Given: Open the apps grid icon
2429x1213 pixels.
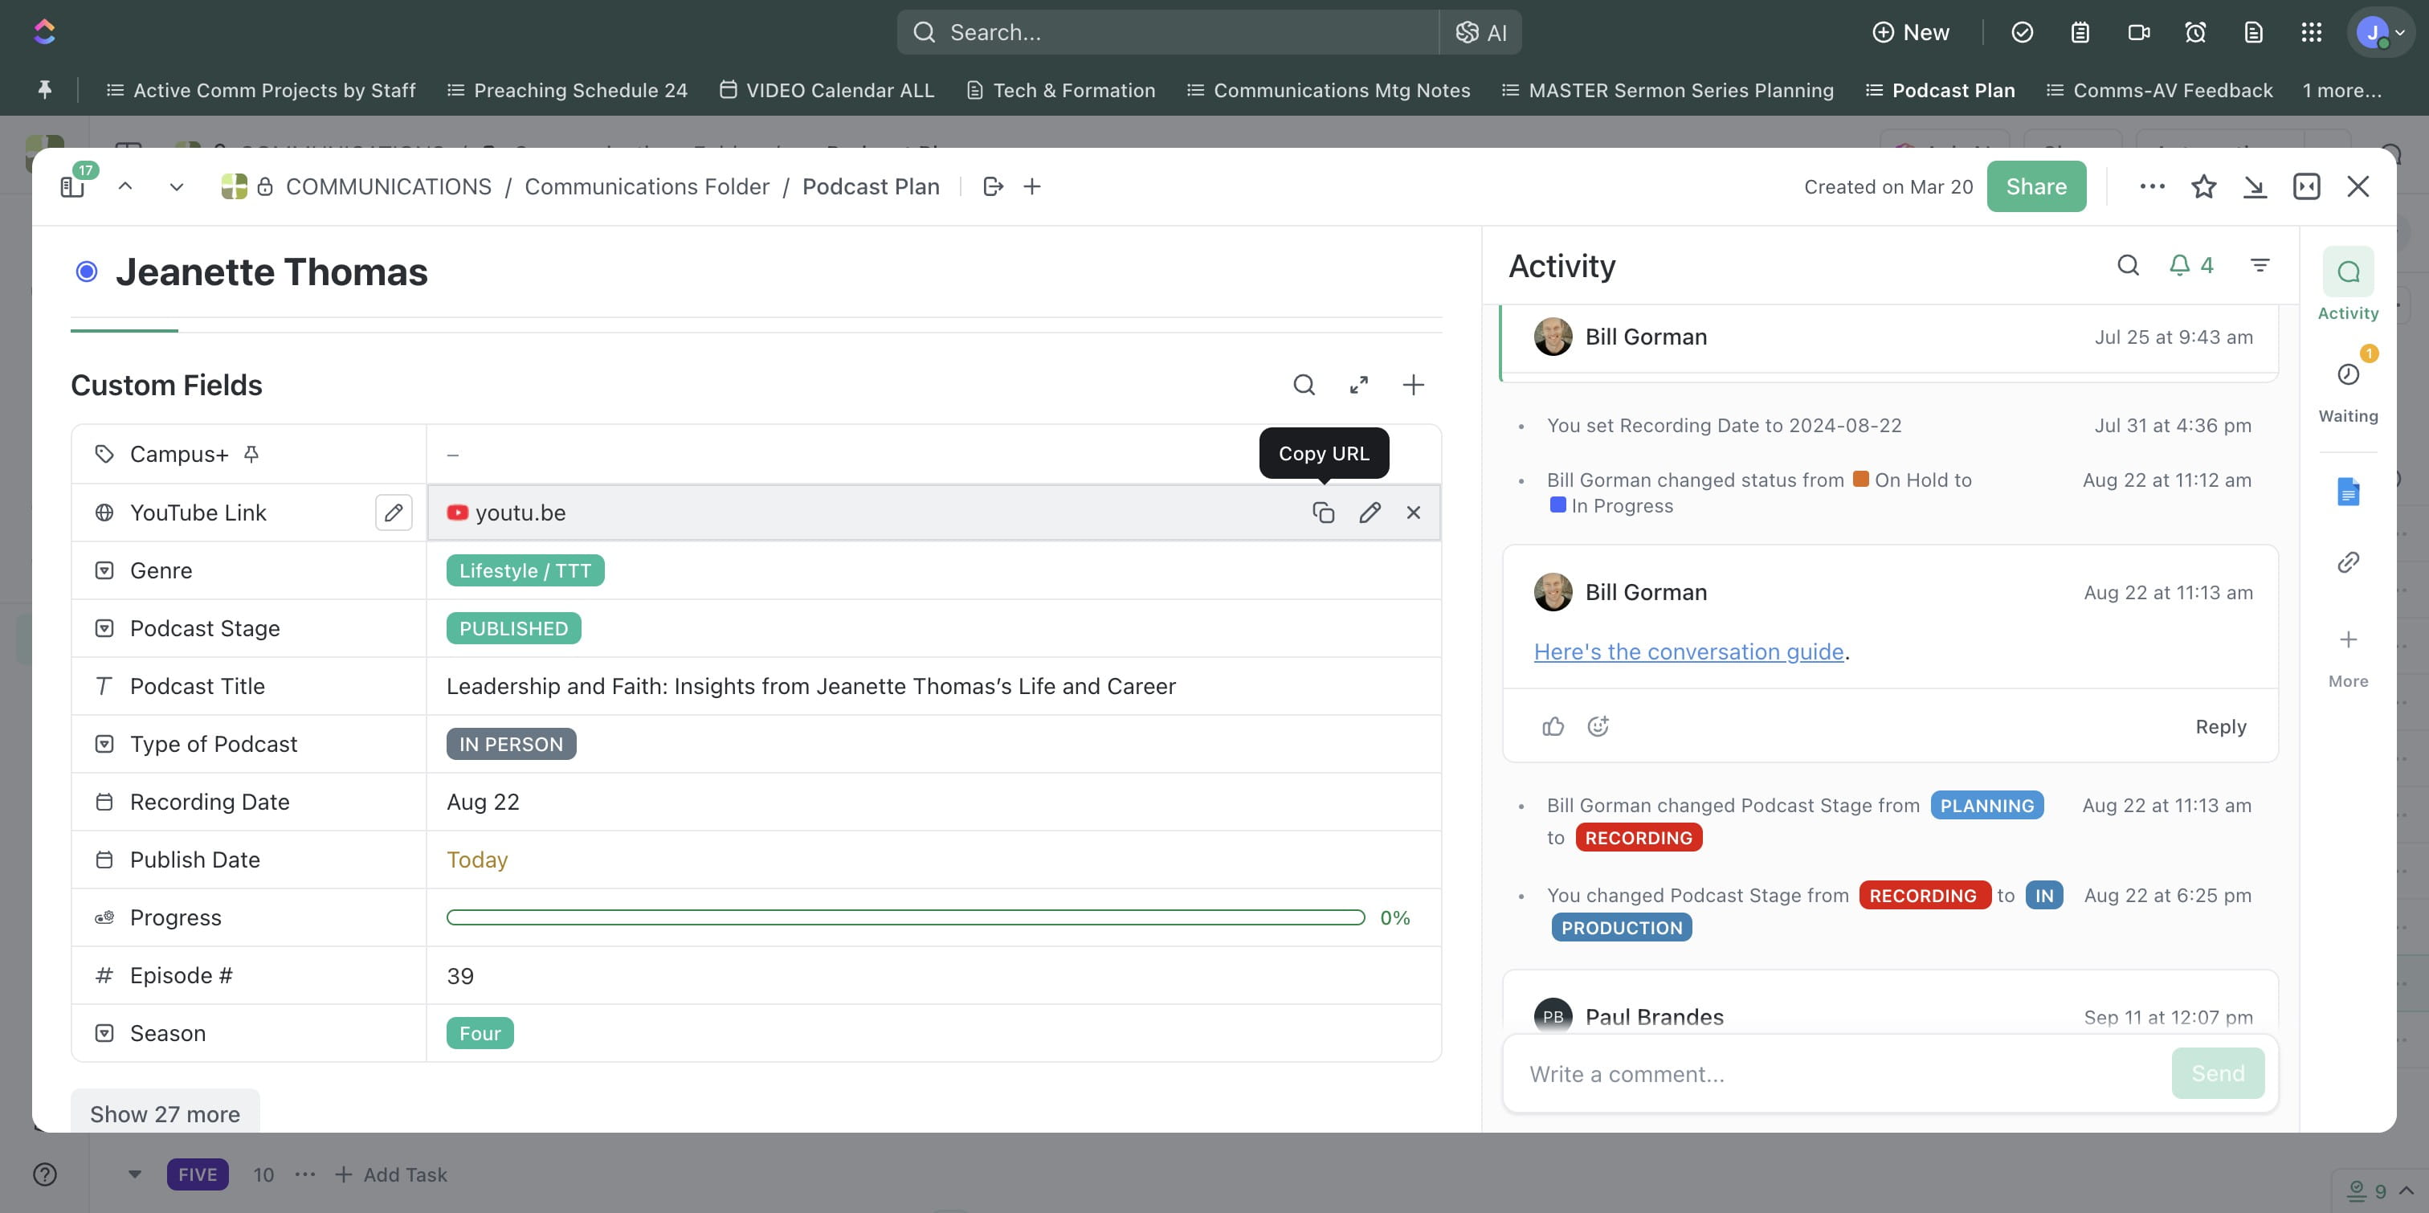Looking at the screenshot, I should [x=2311, y=32].
